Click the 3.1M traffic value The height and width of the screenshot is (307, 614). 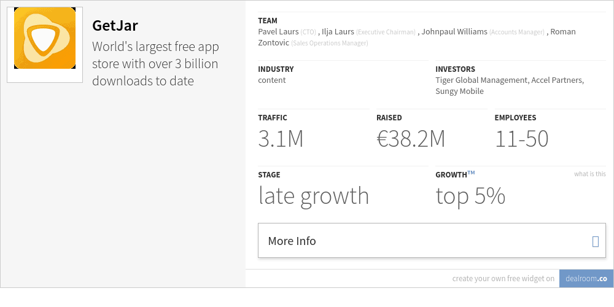pos(281,139)
